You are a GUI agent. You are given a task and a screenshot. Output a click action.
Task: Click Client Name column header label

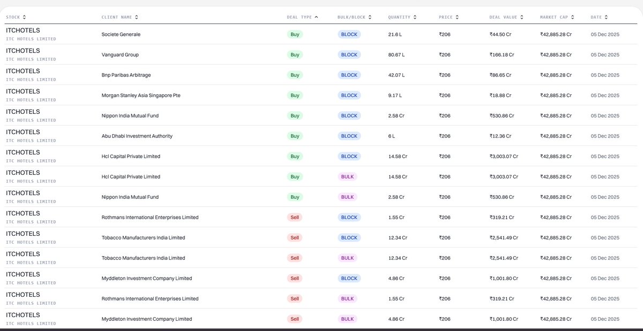(117, 17)
